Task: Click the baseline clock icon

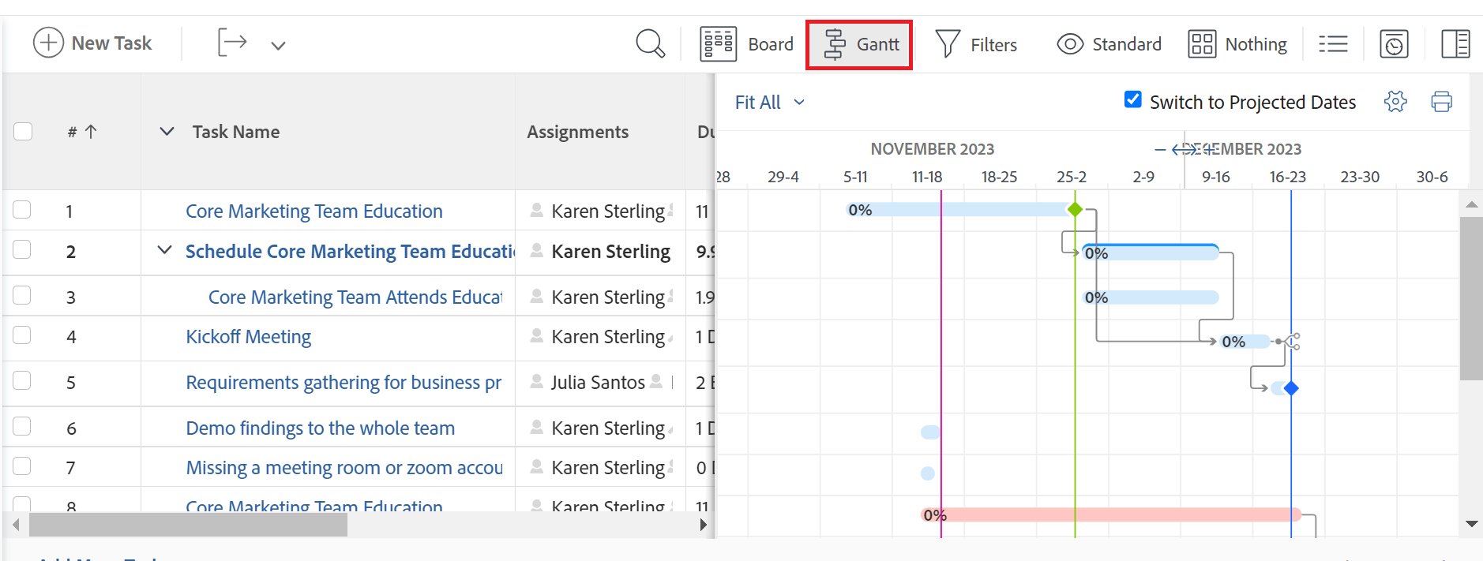Action: [x=1394, y=44]
